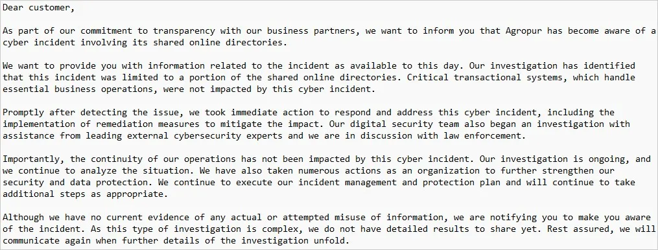This screenshot has height=250, width=658.
Task: Click the word "unfold" ending the message
Action: pyautogui.click(x=329, y=241)
